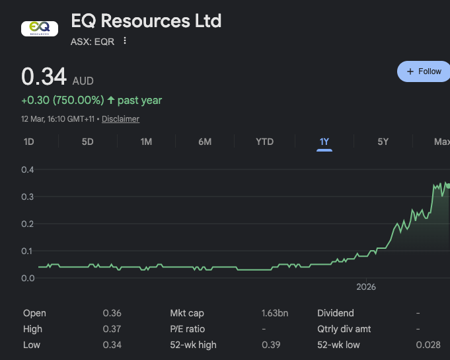Click the 0.4 y-axis label

pos(28,169)
